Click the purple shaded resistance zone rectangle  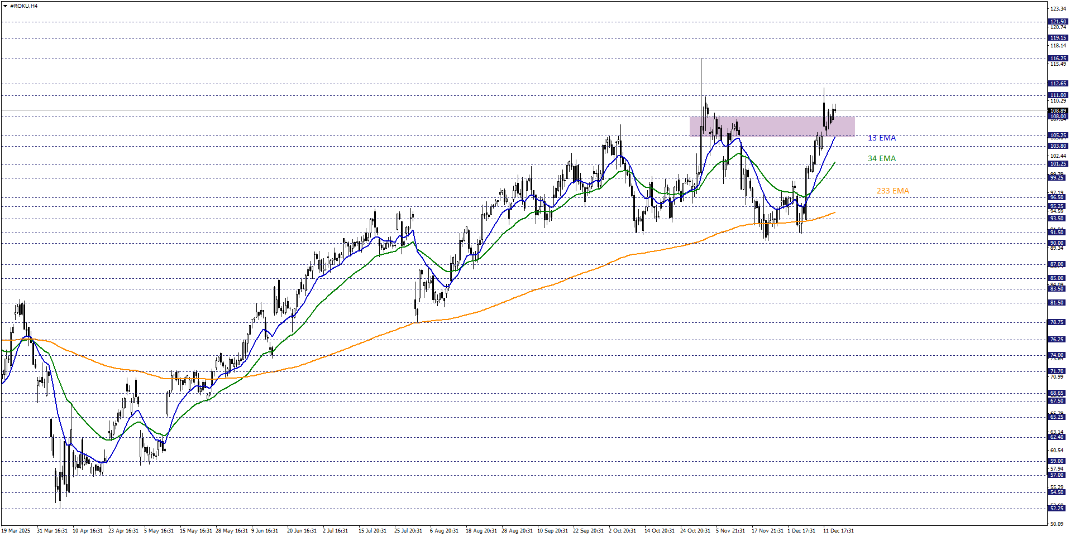[x=771, y=127]
